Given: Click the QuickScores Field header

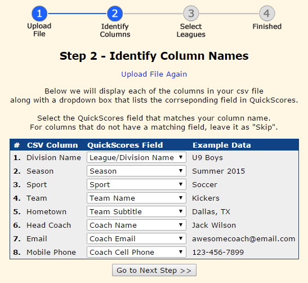Looking at the screenshot, I should pos(125,145).
